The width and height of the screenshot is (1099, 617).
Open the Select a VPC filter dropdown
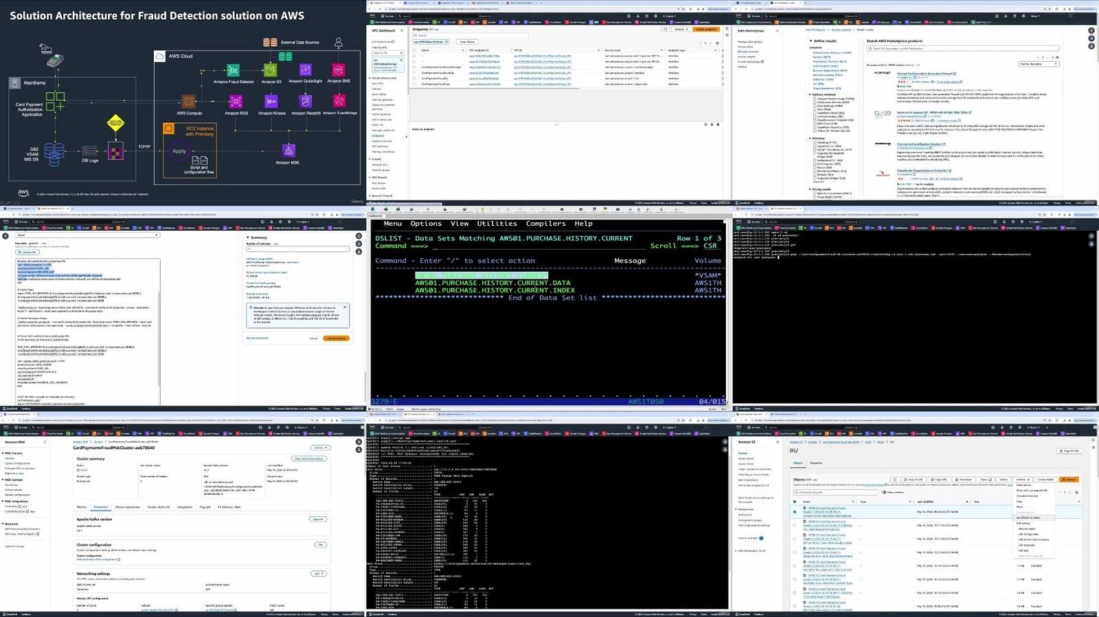tap(388, 53)
